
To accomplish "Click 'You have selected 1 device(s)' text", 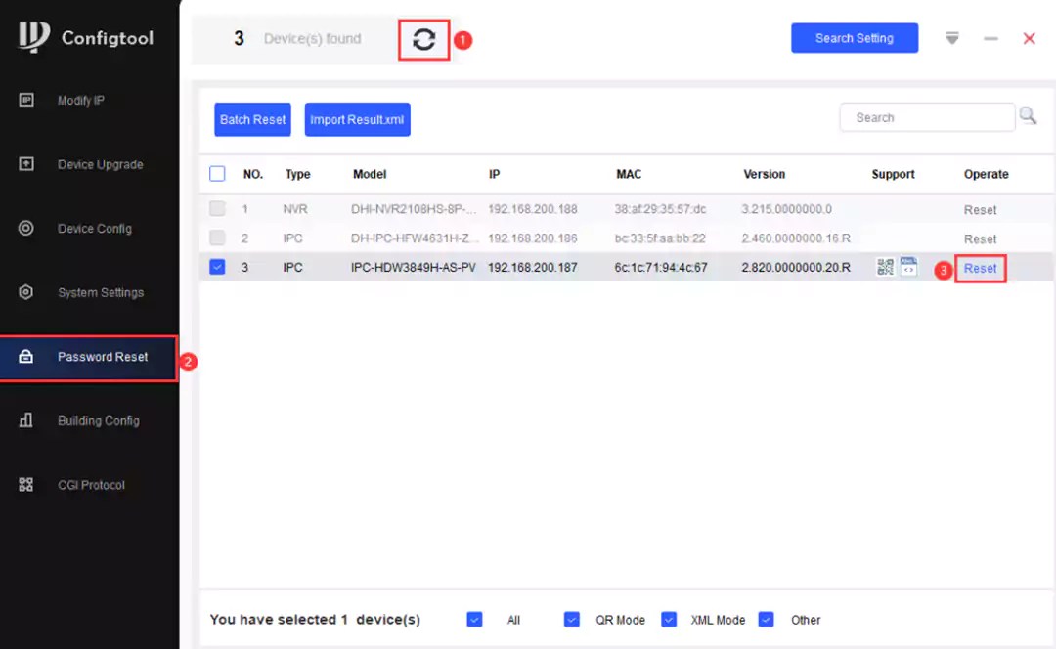I will 315,620.
